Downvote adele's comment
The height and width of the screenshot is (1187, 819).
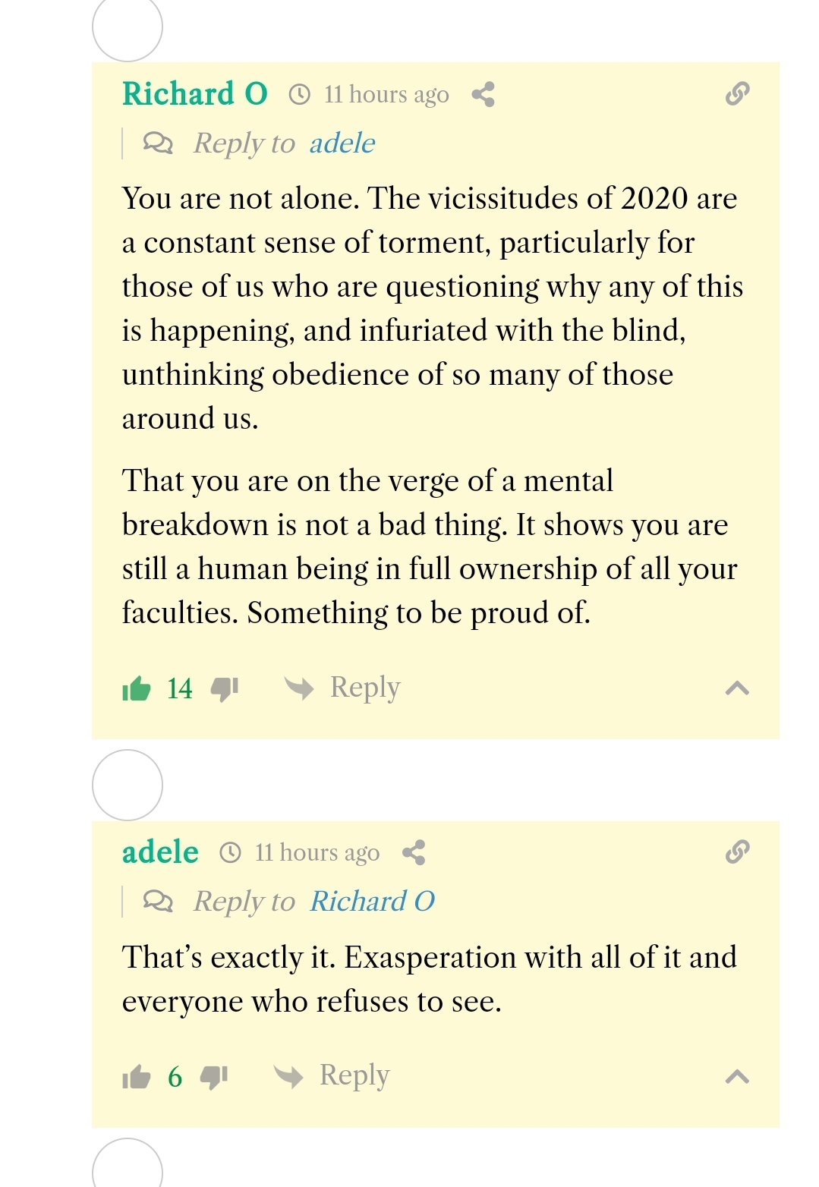[214, 1076]
